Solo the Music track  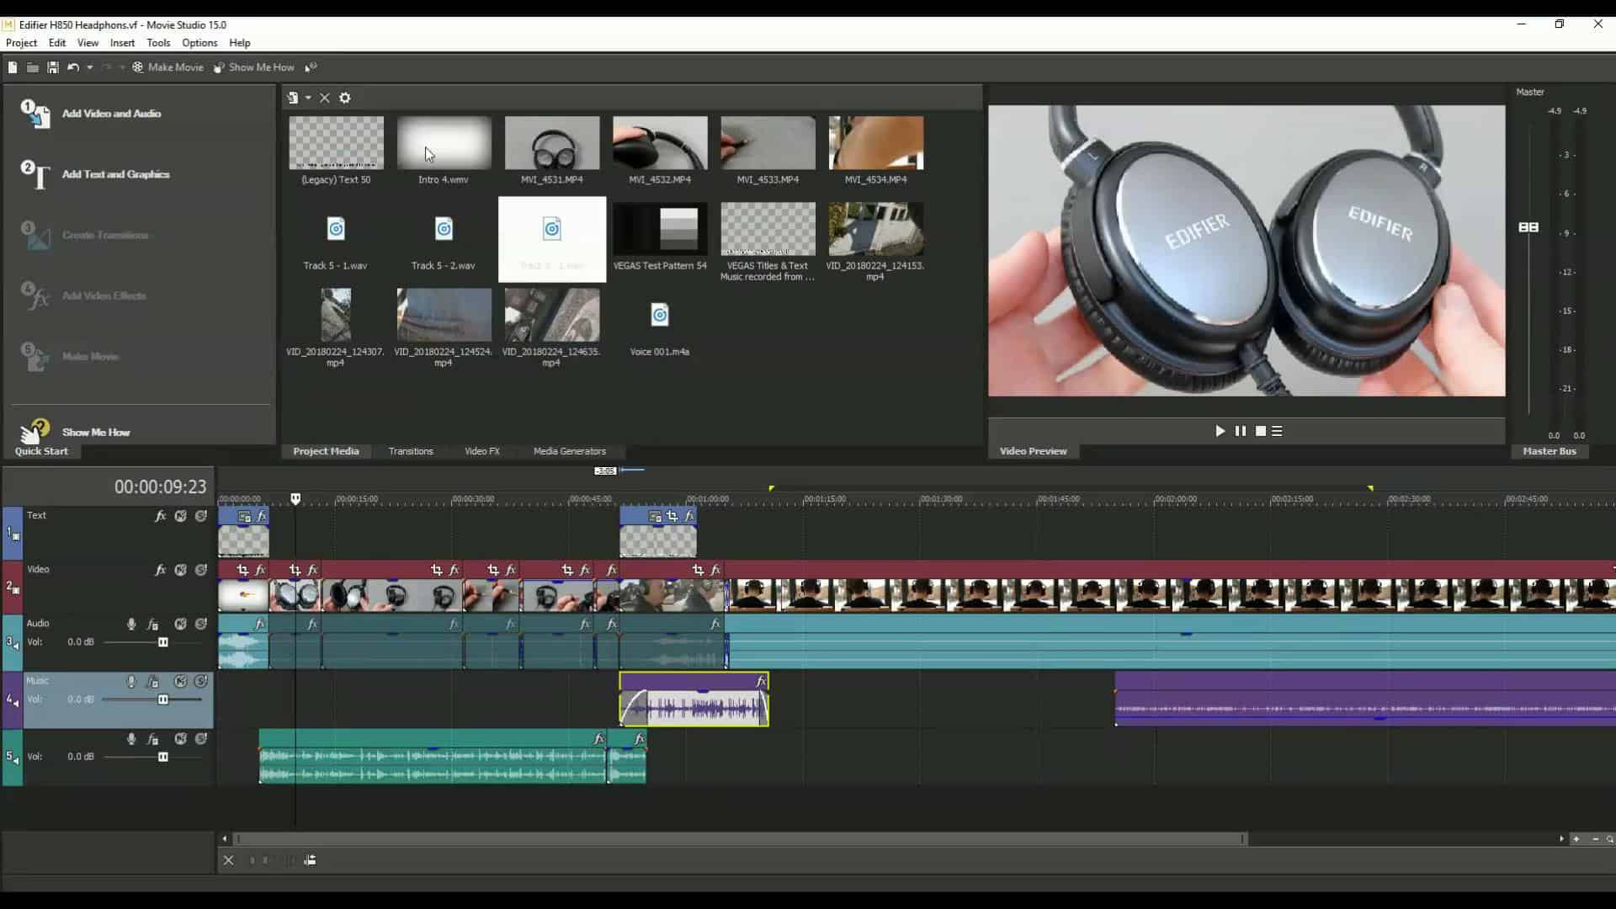tap(201, 682)
